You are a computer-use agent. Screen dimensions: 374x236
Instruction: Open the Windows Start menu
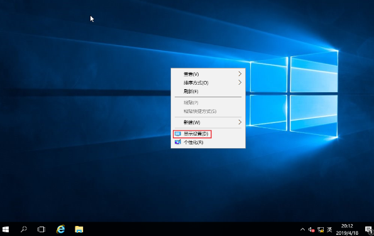[6, 229]
